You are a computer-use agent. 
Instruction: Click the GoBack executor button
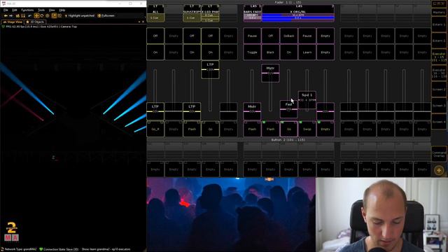[x=288, y=36]
